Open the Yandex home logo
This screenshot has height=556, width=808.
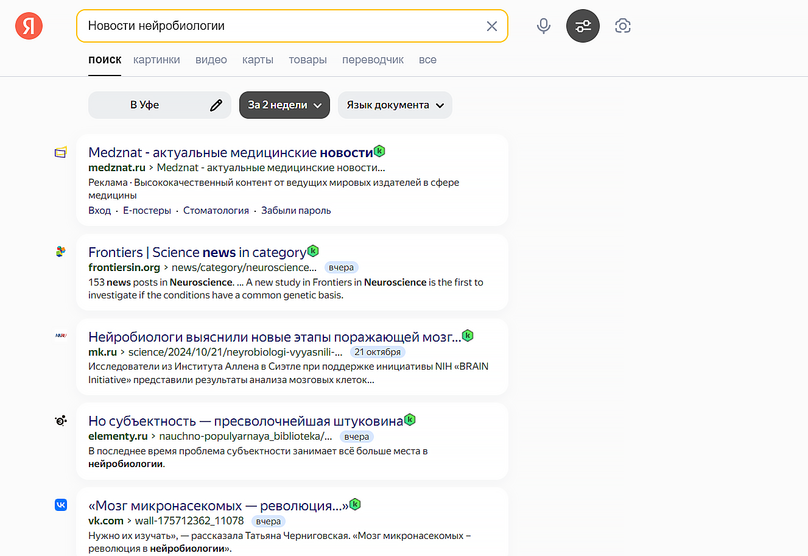point(29,26)
